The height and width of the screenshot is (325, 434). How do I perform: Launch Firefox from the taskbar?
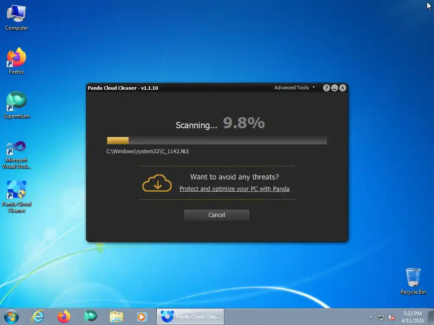64,317
